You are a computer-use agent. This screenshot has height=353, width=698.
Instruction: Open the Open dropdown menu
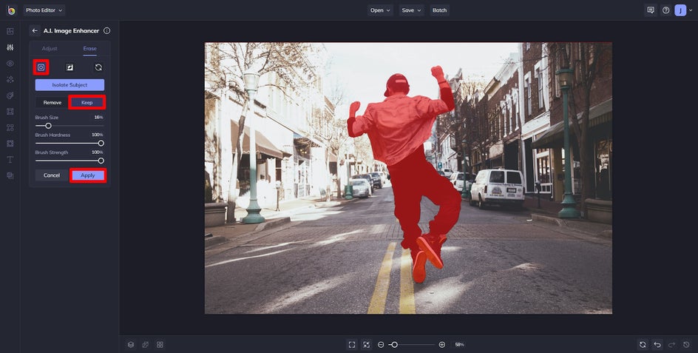point(381,10)
